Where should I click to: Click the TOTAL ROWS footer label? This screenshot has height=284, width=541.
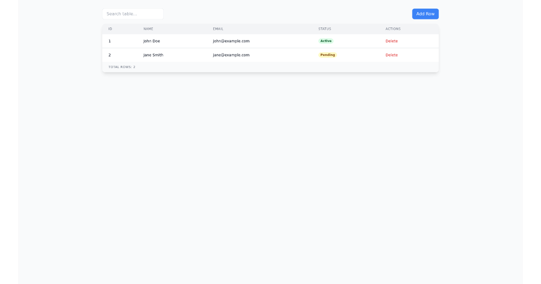121,67
